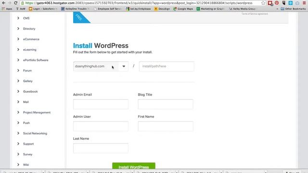308x173 pixels.
Task: Open the Google Maps bookmark
Action: (x=183, y=9)
